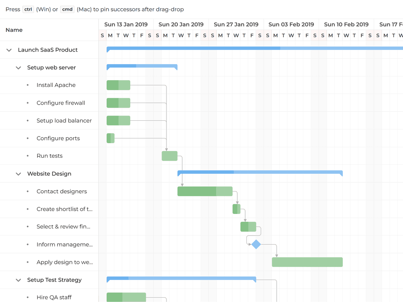Click the Select & review final task bar
This screenshot has height=302, width=403.
[x=248, y=227]
